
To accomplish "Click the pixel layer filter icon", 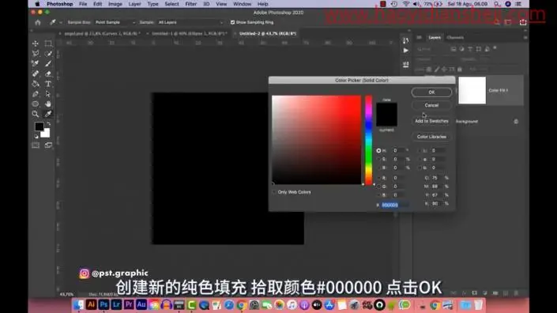I will tap(454, 49).
